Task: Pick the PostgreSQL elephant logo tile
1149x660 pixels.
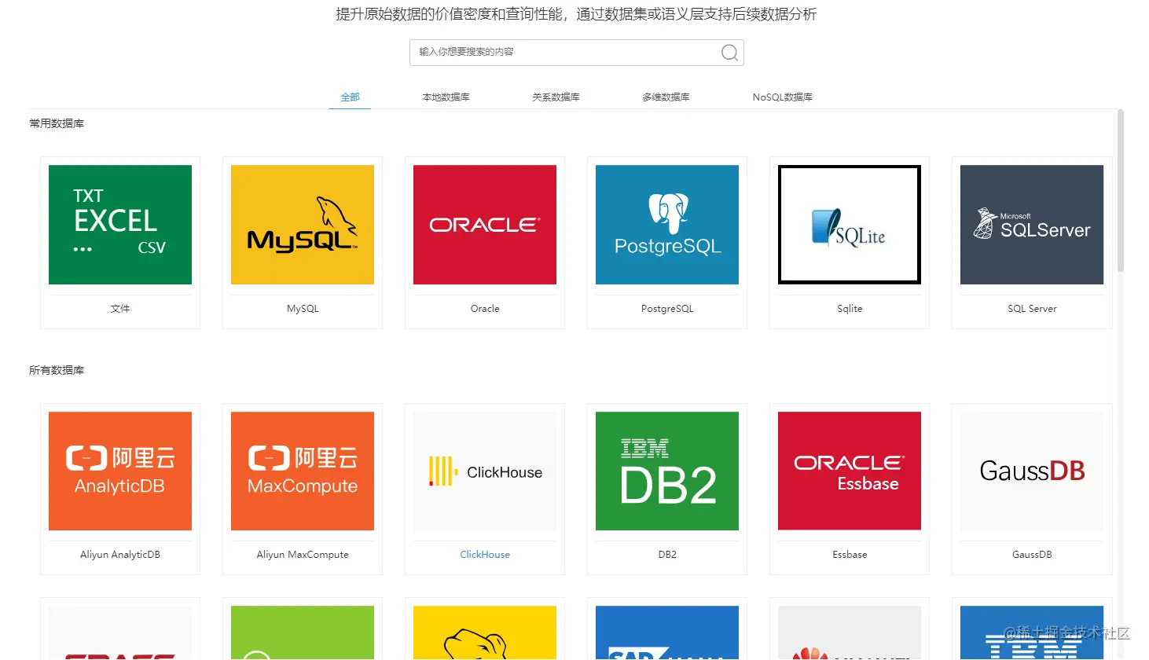Action: 667,225
